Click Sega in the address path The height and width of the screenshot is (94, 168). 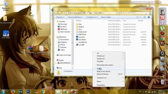[x=90, y=13]
